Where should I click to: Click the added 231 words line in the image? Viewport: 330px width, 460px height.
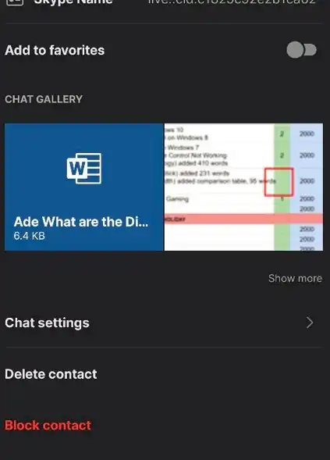pos(197,173)
